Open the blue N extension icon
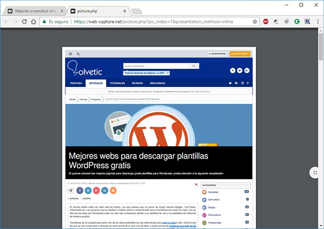Viewport: 324px width, 229px height. pyautogui.click(x=307, y=21)
